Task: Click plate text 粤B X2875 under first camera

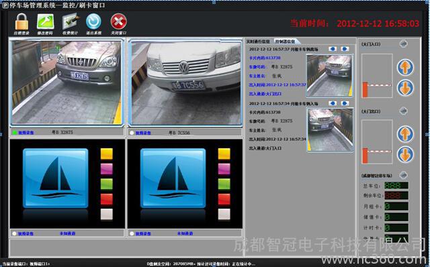Action: [62, 132]
